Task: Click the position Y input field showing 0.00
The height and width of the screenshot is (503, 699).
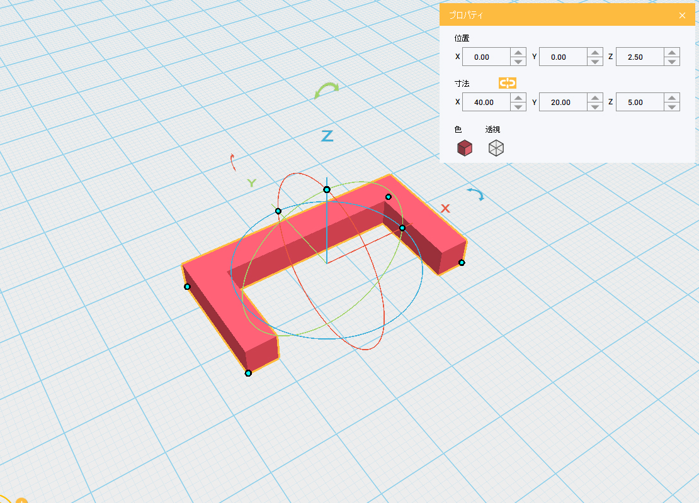Action: [x=562, y=57]
